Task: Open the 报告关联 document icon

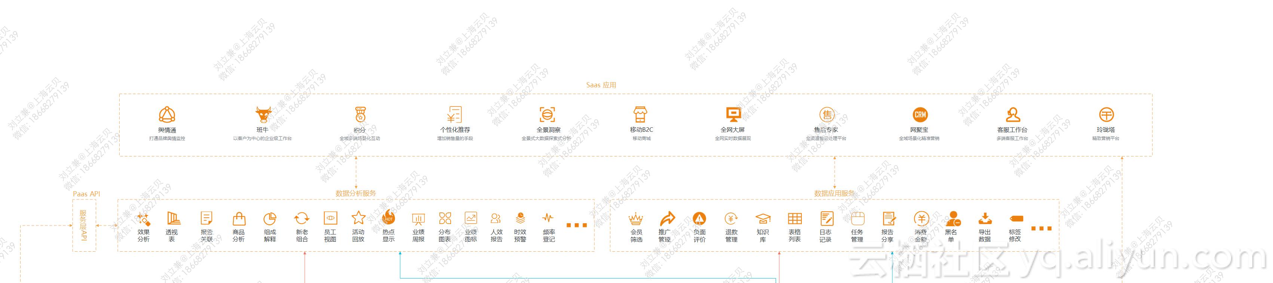Action: coord(206,218)
